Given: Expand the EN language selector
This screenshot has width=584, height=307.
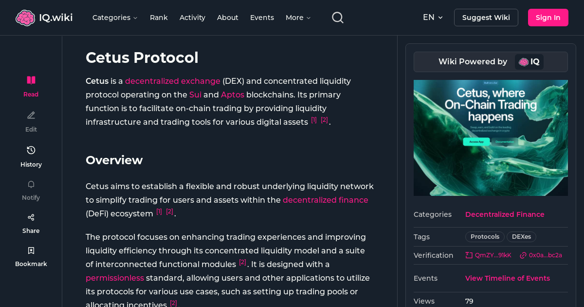Looking at the screenshot, I should [432, 17].
